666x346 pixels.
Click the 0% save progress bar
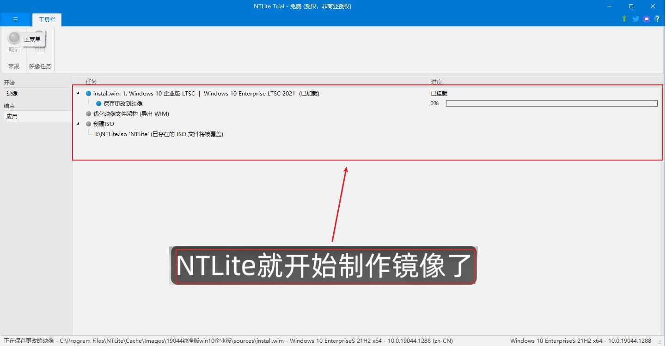551,104
